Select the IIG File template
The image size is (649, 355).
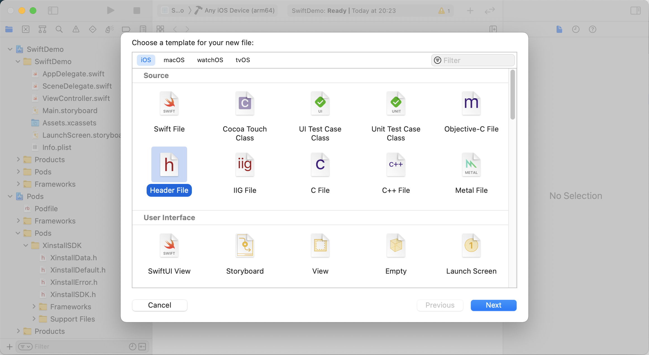click(x=245, y=173)
